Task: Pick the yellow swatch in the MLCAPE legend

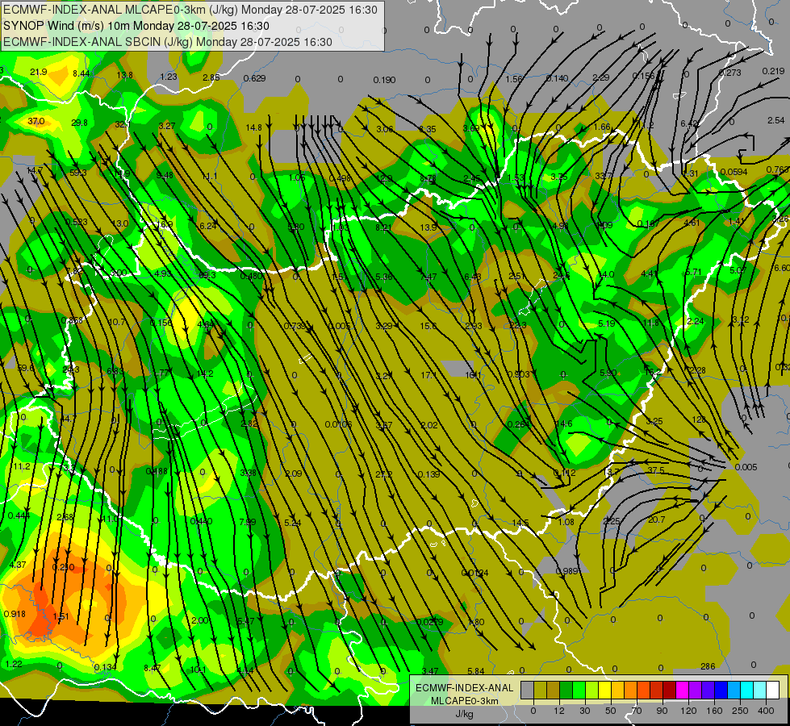Action: [604, 690]
